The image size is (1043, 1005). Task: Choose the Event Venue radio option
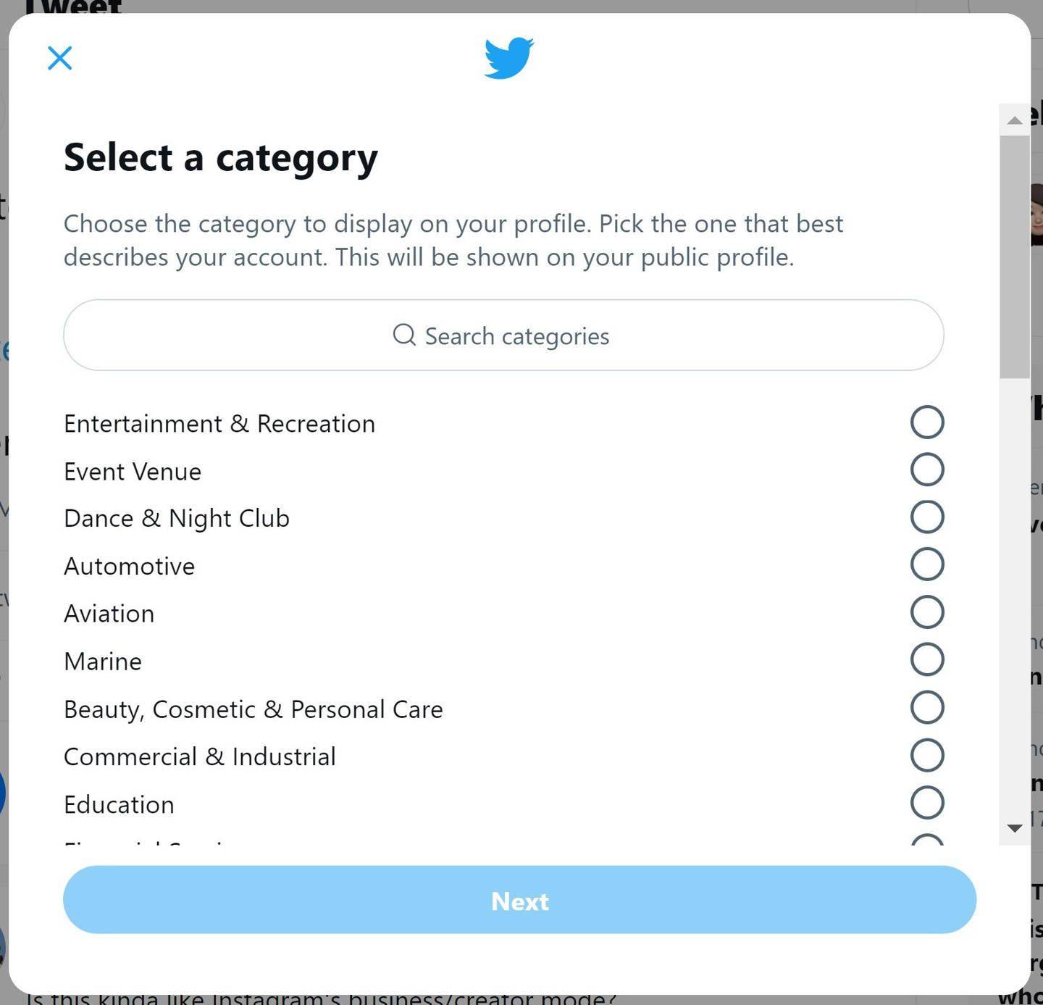tap(927, 470)
